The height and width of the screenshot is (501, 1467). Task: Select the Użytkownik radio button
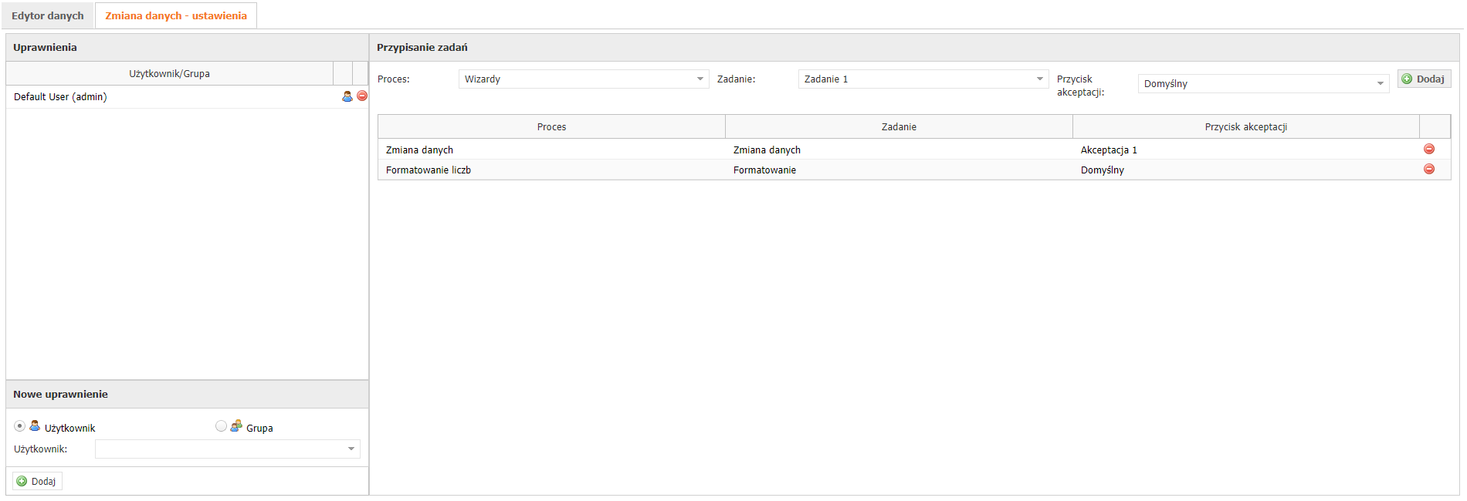click(20, 426)
